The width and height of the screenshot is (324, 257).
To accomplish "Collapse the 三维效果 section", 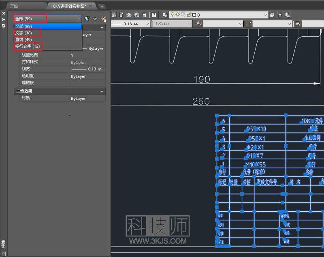I will pos(102,91).
